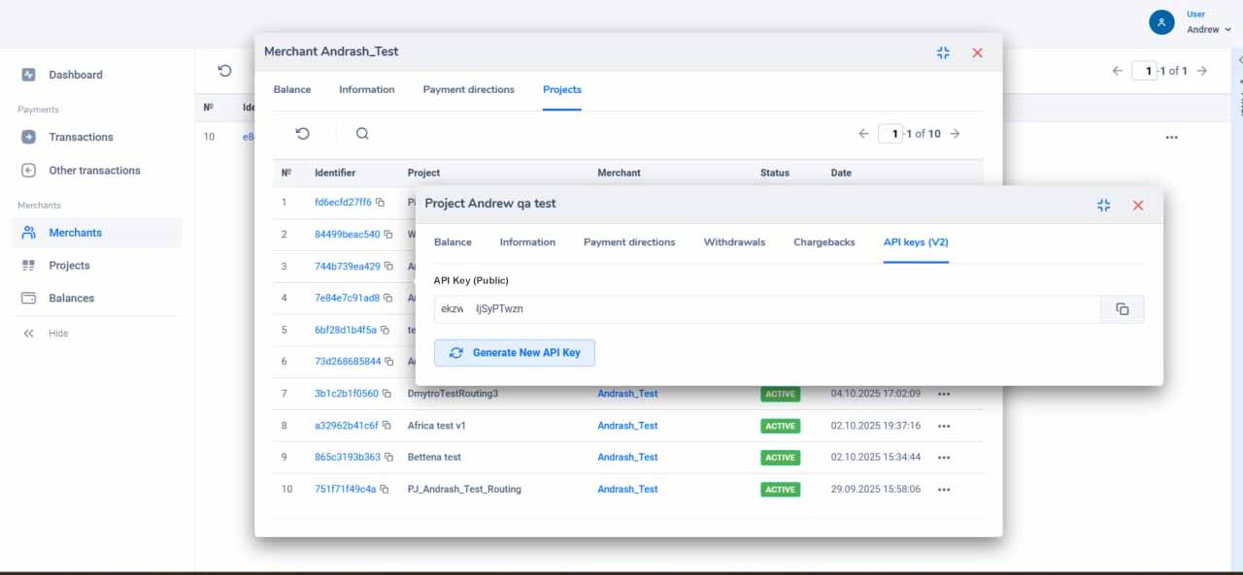
Task: Click the Date column header
Action: pyautogui.click(x=841, y=173)
